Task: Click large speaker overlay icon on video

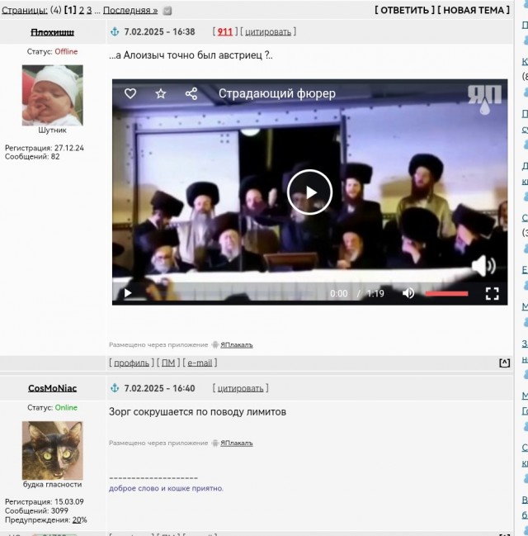Action: point(483,265)
